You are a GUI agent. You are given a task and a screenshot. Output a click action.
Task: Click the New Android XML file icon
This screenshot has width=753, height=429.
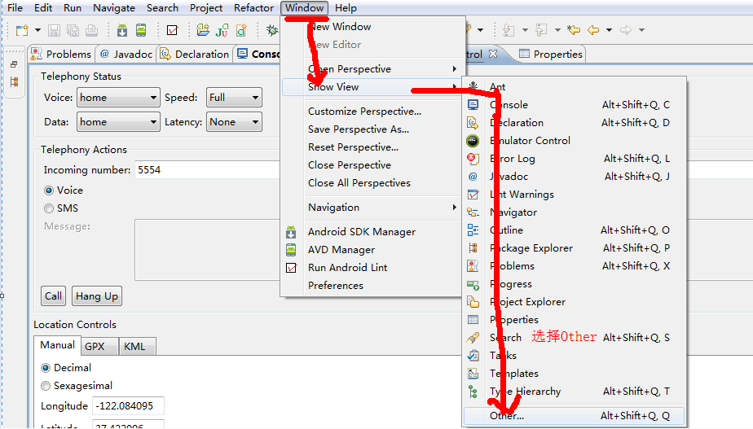(241, 30)
